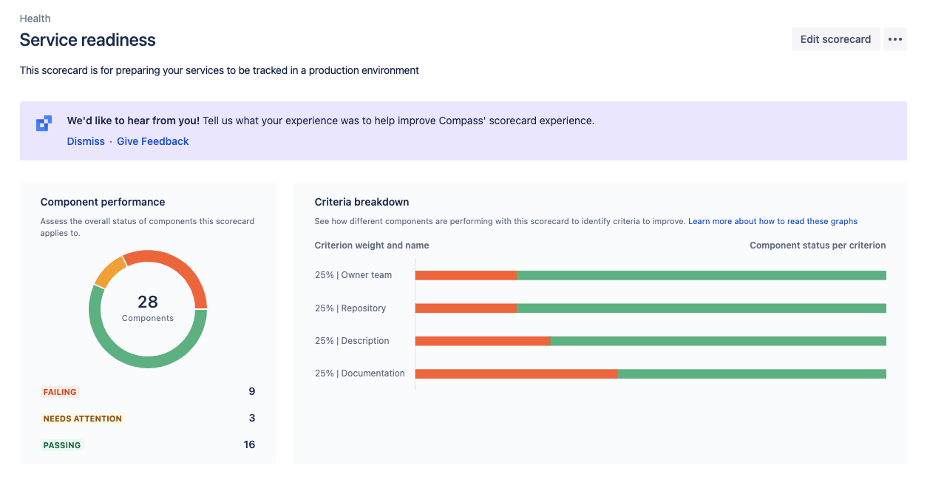Click the Edit scorecard button
The width and height of the screenshot is (927, 477).
(835, 39)
